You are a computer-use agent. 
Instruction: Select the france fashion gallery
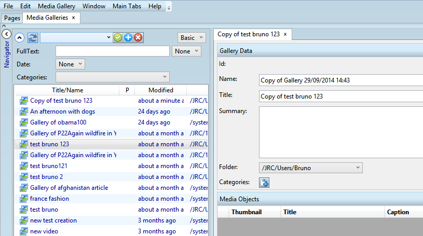click(112, 199)
